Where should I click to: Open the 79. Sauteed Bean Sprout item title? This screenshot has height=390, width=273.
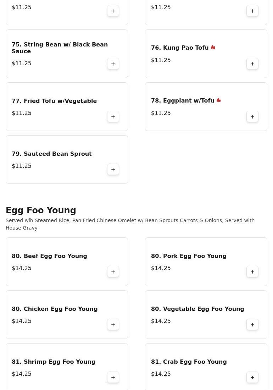pyautogui.click(x=51, y=154)
